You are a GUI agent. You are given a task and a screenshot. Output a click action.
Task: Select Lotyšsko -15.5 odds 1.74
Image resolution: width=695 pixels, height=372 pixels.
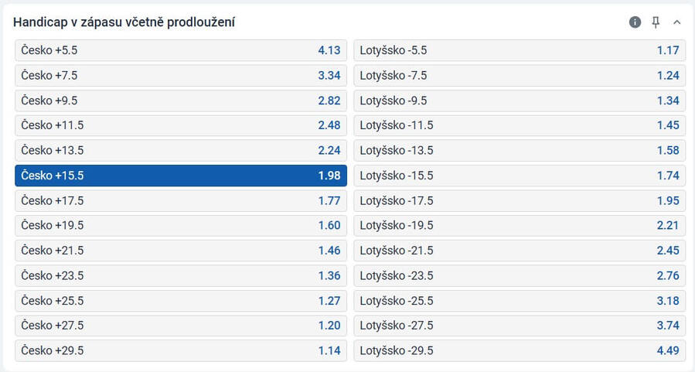pyautogui.click(x=520, y=176)
